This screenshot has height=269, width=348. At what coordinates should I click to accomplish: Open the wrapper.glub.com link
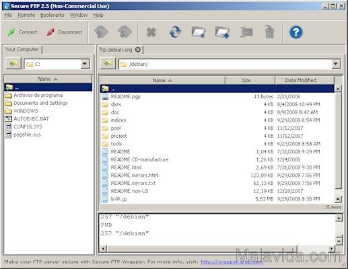[232, 262]
